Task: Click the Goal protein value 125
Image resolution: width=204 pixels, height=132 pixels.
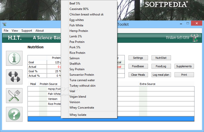Action: (x=57, y=62)
